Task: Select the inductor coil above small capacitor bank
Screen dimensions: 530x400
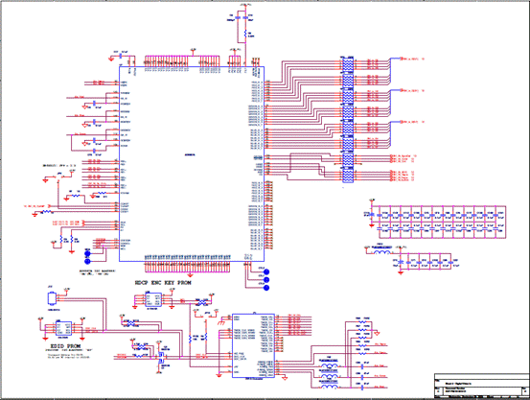Action: (x=382, y=252)
